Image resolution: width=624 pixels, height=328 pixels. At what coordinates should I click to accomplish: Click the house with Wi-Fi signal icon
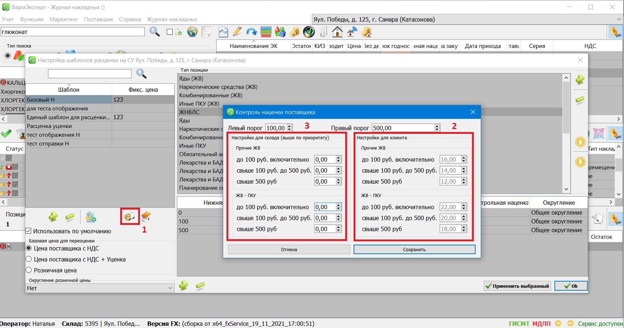click(x=352, y=32)
